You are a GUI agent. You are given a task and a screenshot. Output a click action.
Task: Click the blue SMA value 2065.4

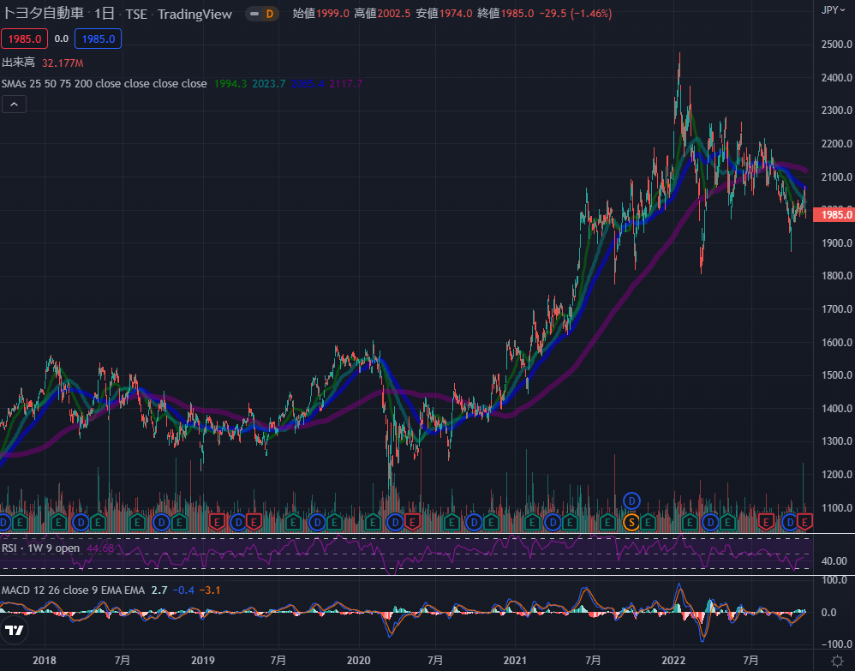coord(308,83)
